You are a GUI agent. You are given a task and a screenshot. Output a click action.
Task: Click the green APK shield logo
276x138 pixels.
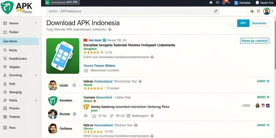click(x=7, y=7)
